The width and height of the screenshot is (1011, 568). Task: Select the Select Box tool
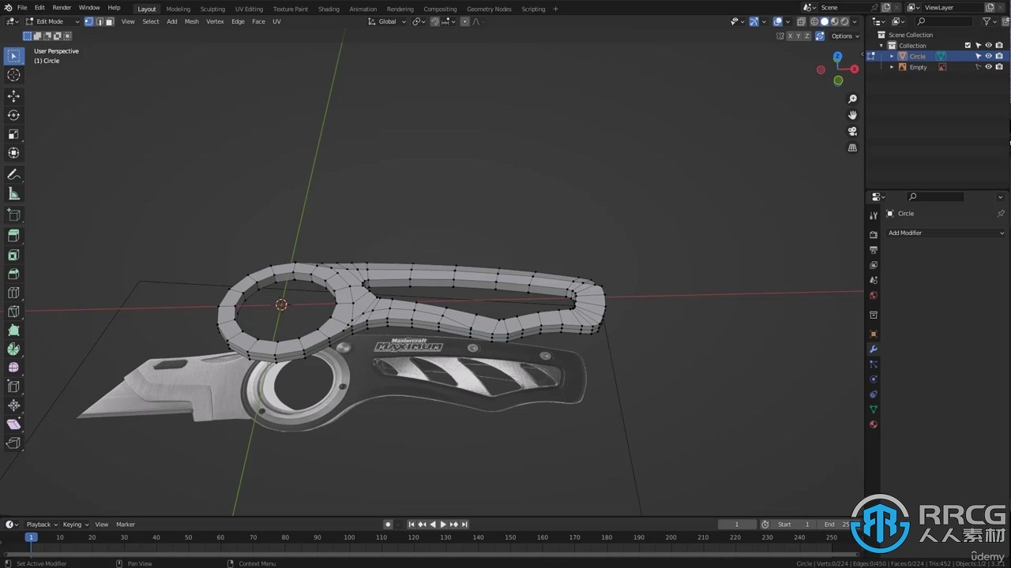click(13, 56)
